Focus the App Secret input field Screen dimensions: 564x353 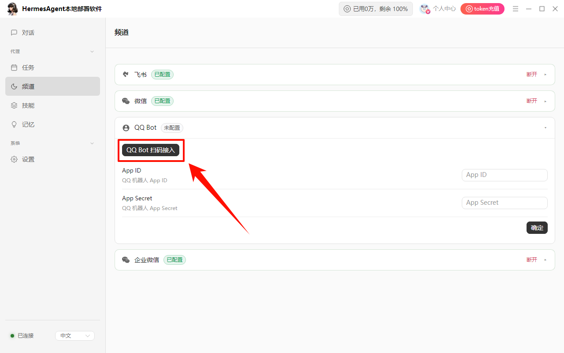[505, 203]
